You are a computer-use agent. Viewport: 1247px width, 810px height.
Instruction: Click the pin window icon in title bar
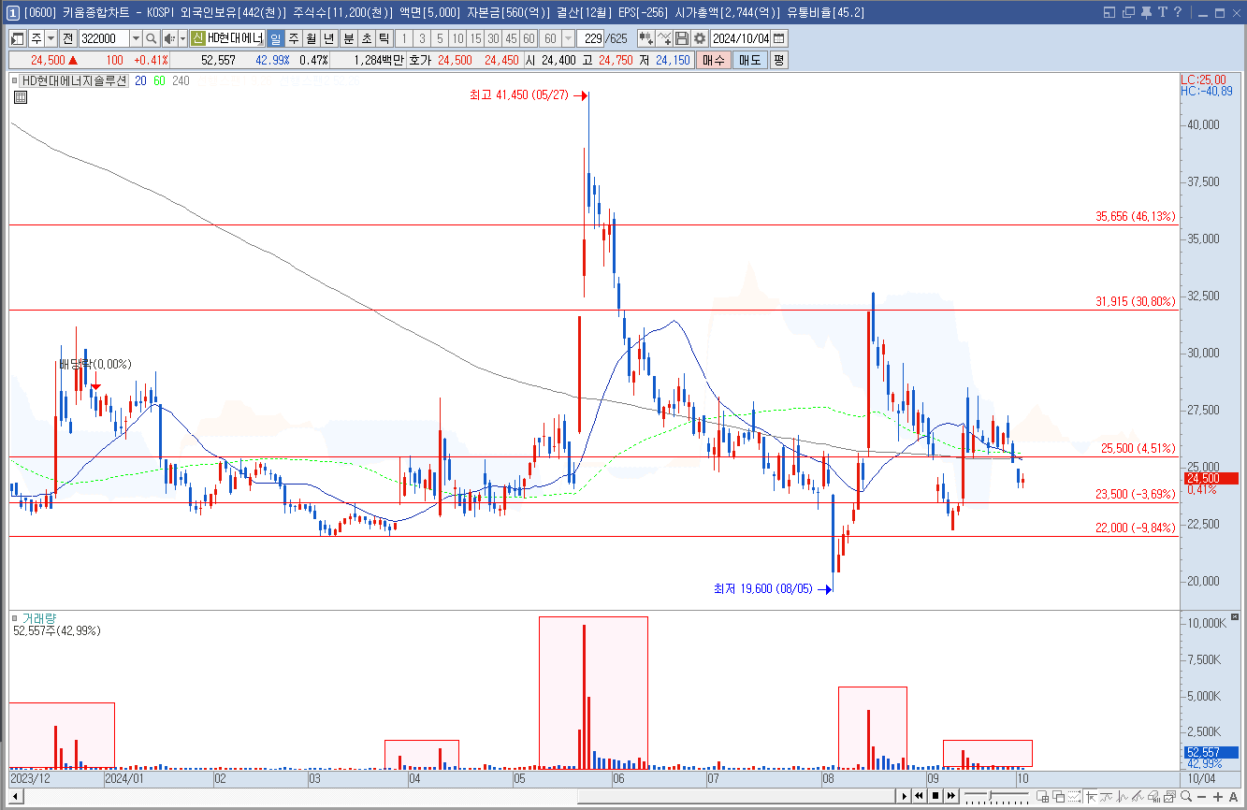(x=1146, y=12)
